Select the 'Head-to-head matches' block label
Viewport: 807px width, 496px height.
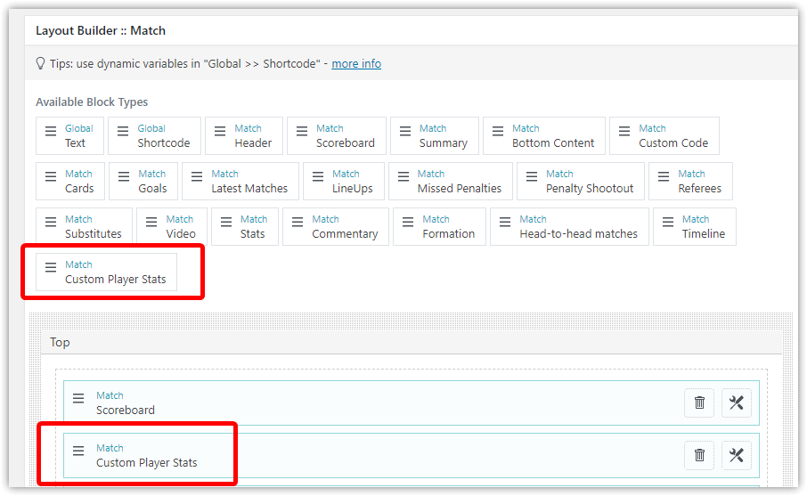coord(578,233)
